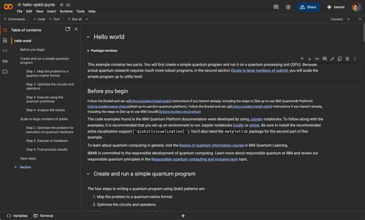Move the cell down
The width and height of the screenshot is (365, 220).
pyautogui.click(x=309, y=59)
